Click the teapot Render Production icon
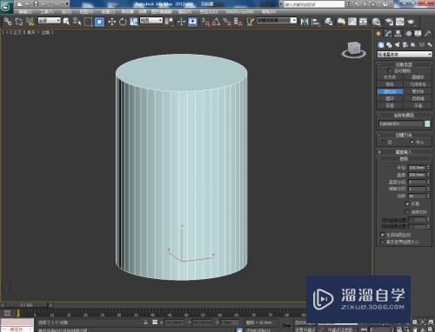The width and height of the screenshot is (435, 332). 411,22
